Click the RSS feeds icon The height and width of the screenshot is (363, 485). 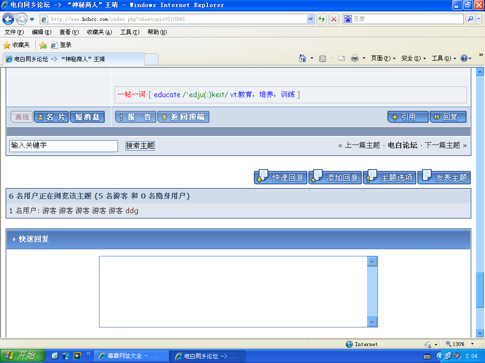point(323,58)
